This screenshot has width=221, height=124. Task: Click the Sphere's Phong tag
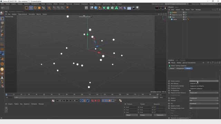click(188, 19)
